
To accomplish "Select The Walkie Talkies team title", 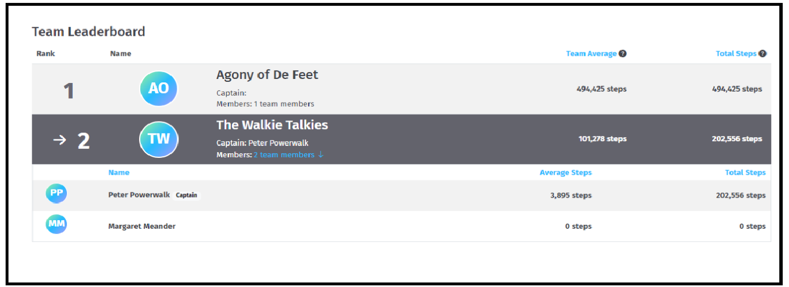I will coord(272,125).
